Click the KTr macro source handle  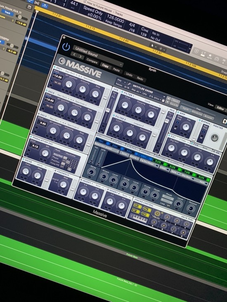137,206
